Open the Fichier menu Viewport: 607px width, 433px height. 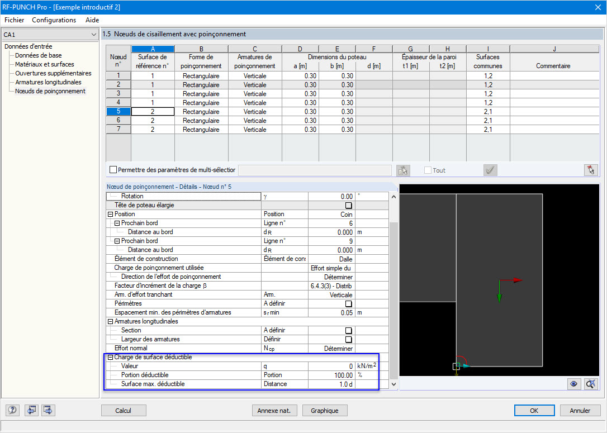15,20
